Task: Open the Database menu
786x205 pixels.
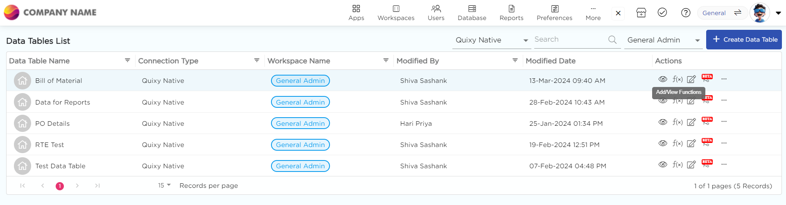Action: pyautogui.click(x=472, y=13)
